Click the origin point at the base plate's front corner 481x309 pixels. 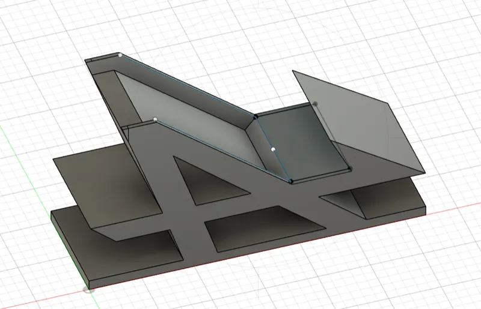(x=89, y=289)
